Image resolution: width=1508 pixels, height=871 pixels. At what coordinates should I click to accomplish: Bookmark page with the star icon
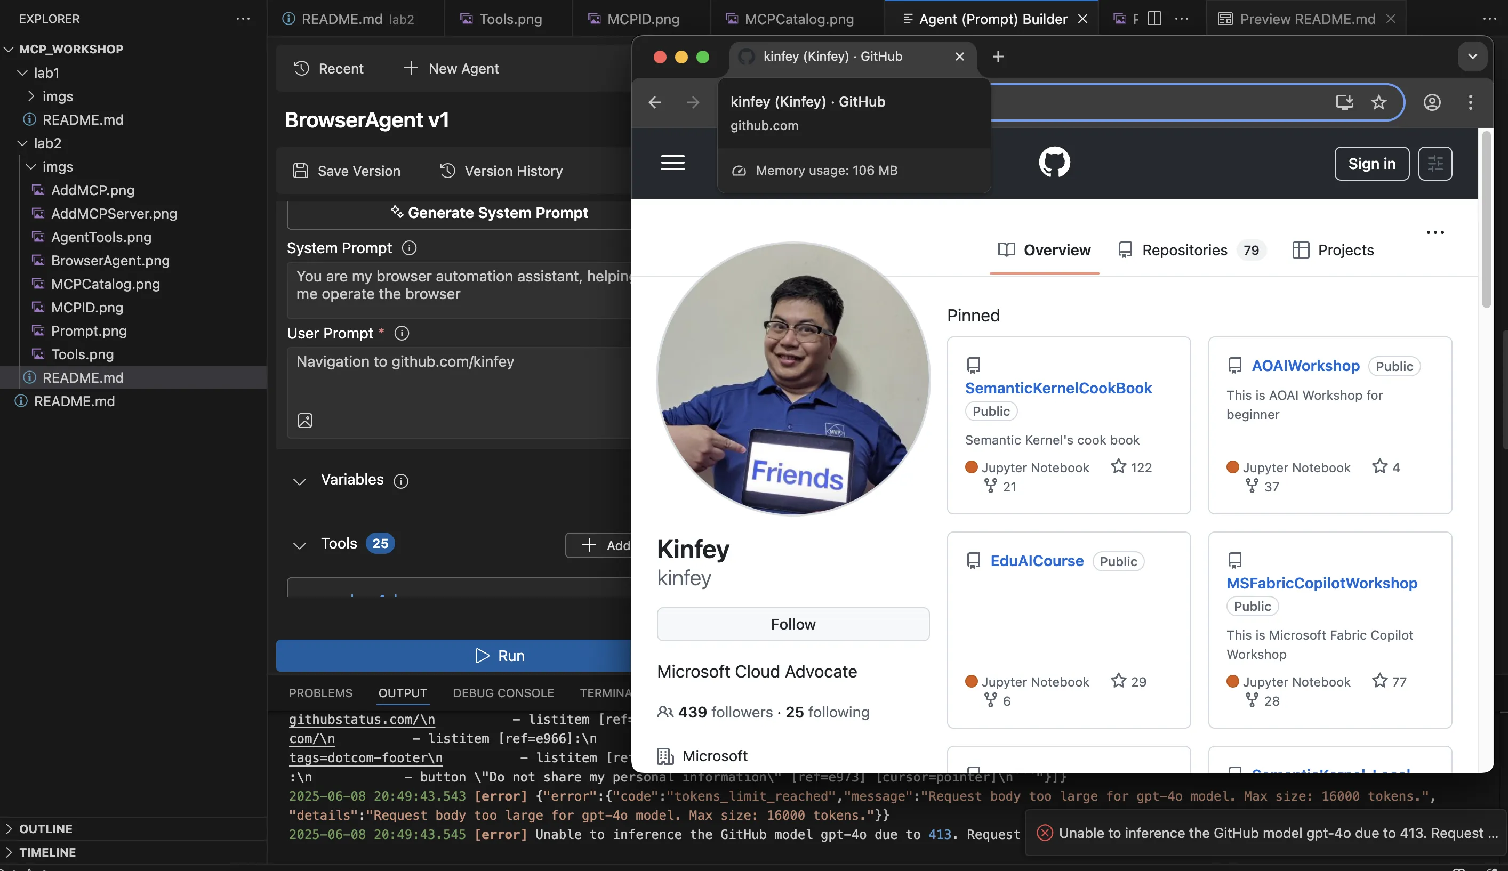pos(1379,102)
